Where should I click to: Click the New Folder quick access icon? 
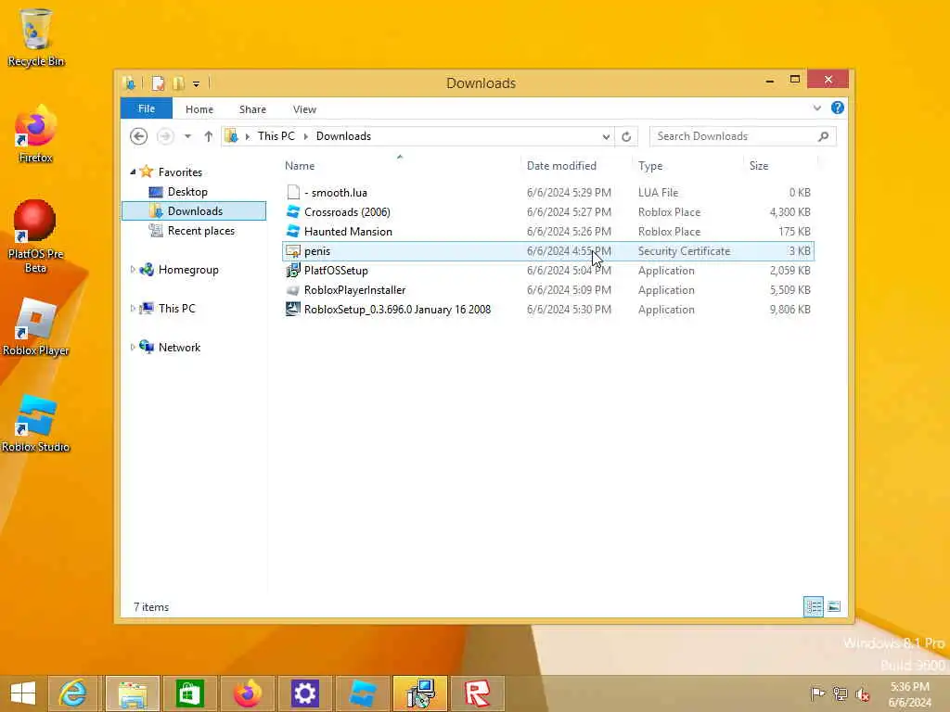click(178, 83)
